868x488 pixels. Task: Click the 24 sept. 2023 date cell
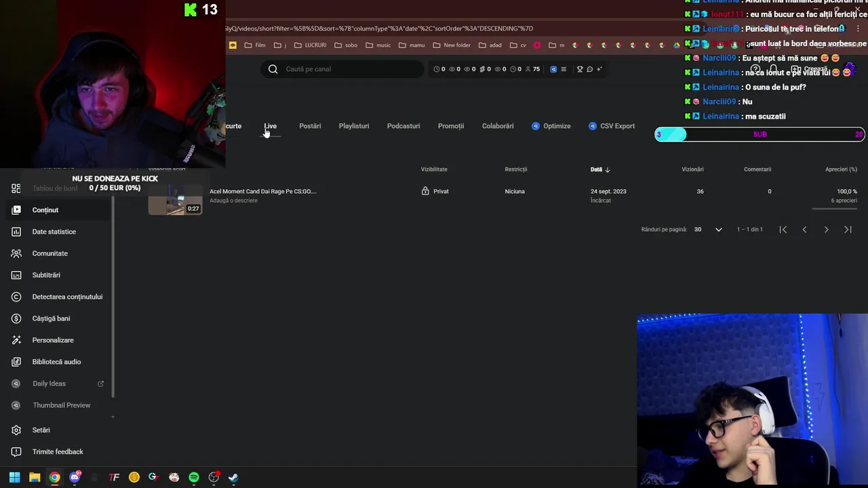[x=608, y=192]
